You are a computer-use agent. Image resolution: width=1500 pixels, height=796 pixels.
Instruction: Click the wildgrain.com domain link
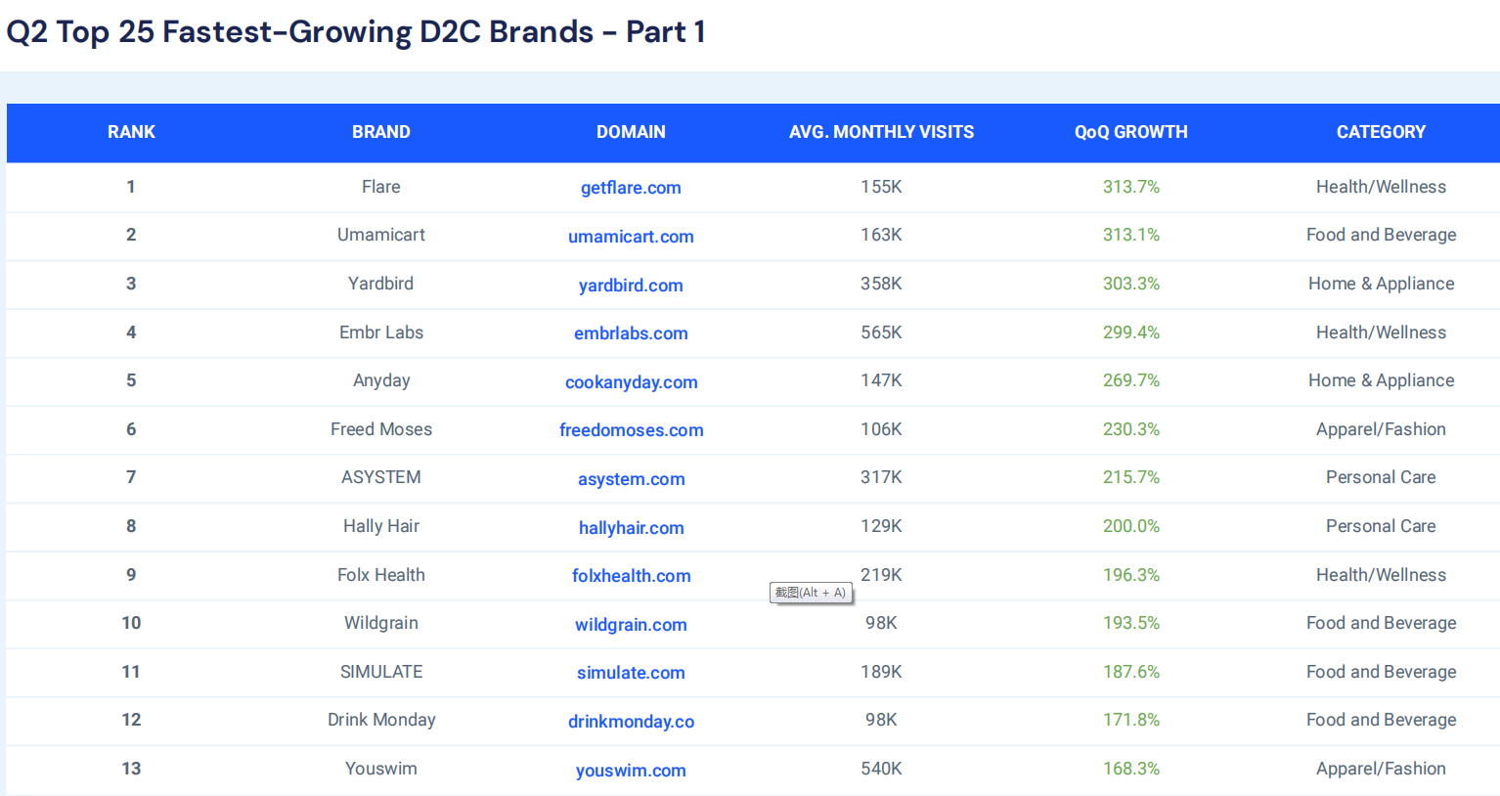tap(631, 625)
